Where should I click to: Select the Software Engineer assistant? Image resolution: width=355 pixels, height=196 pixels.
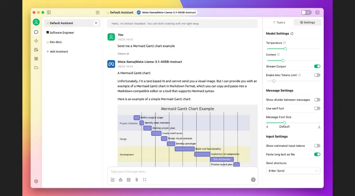pyautogui.click(x=62, y=33)
